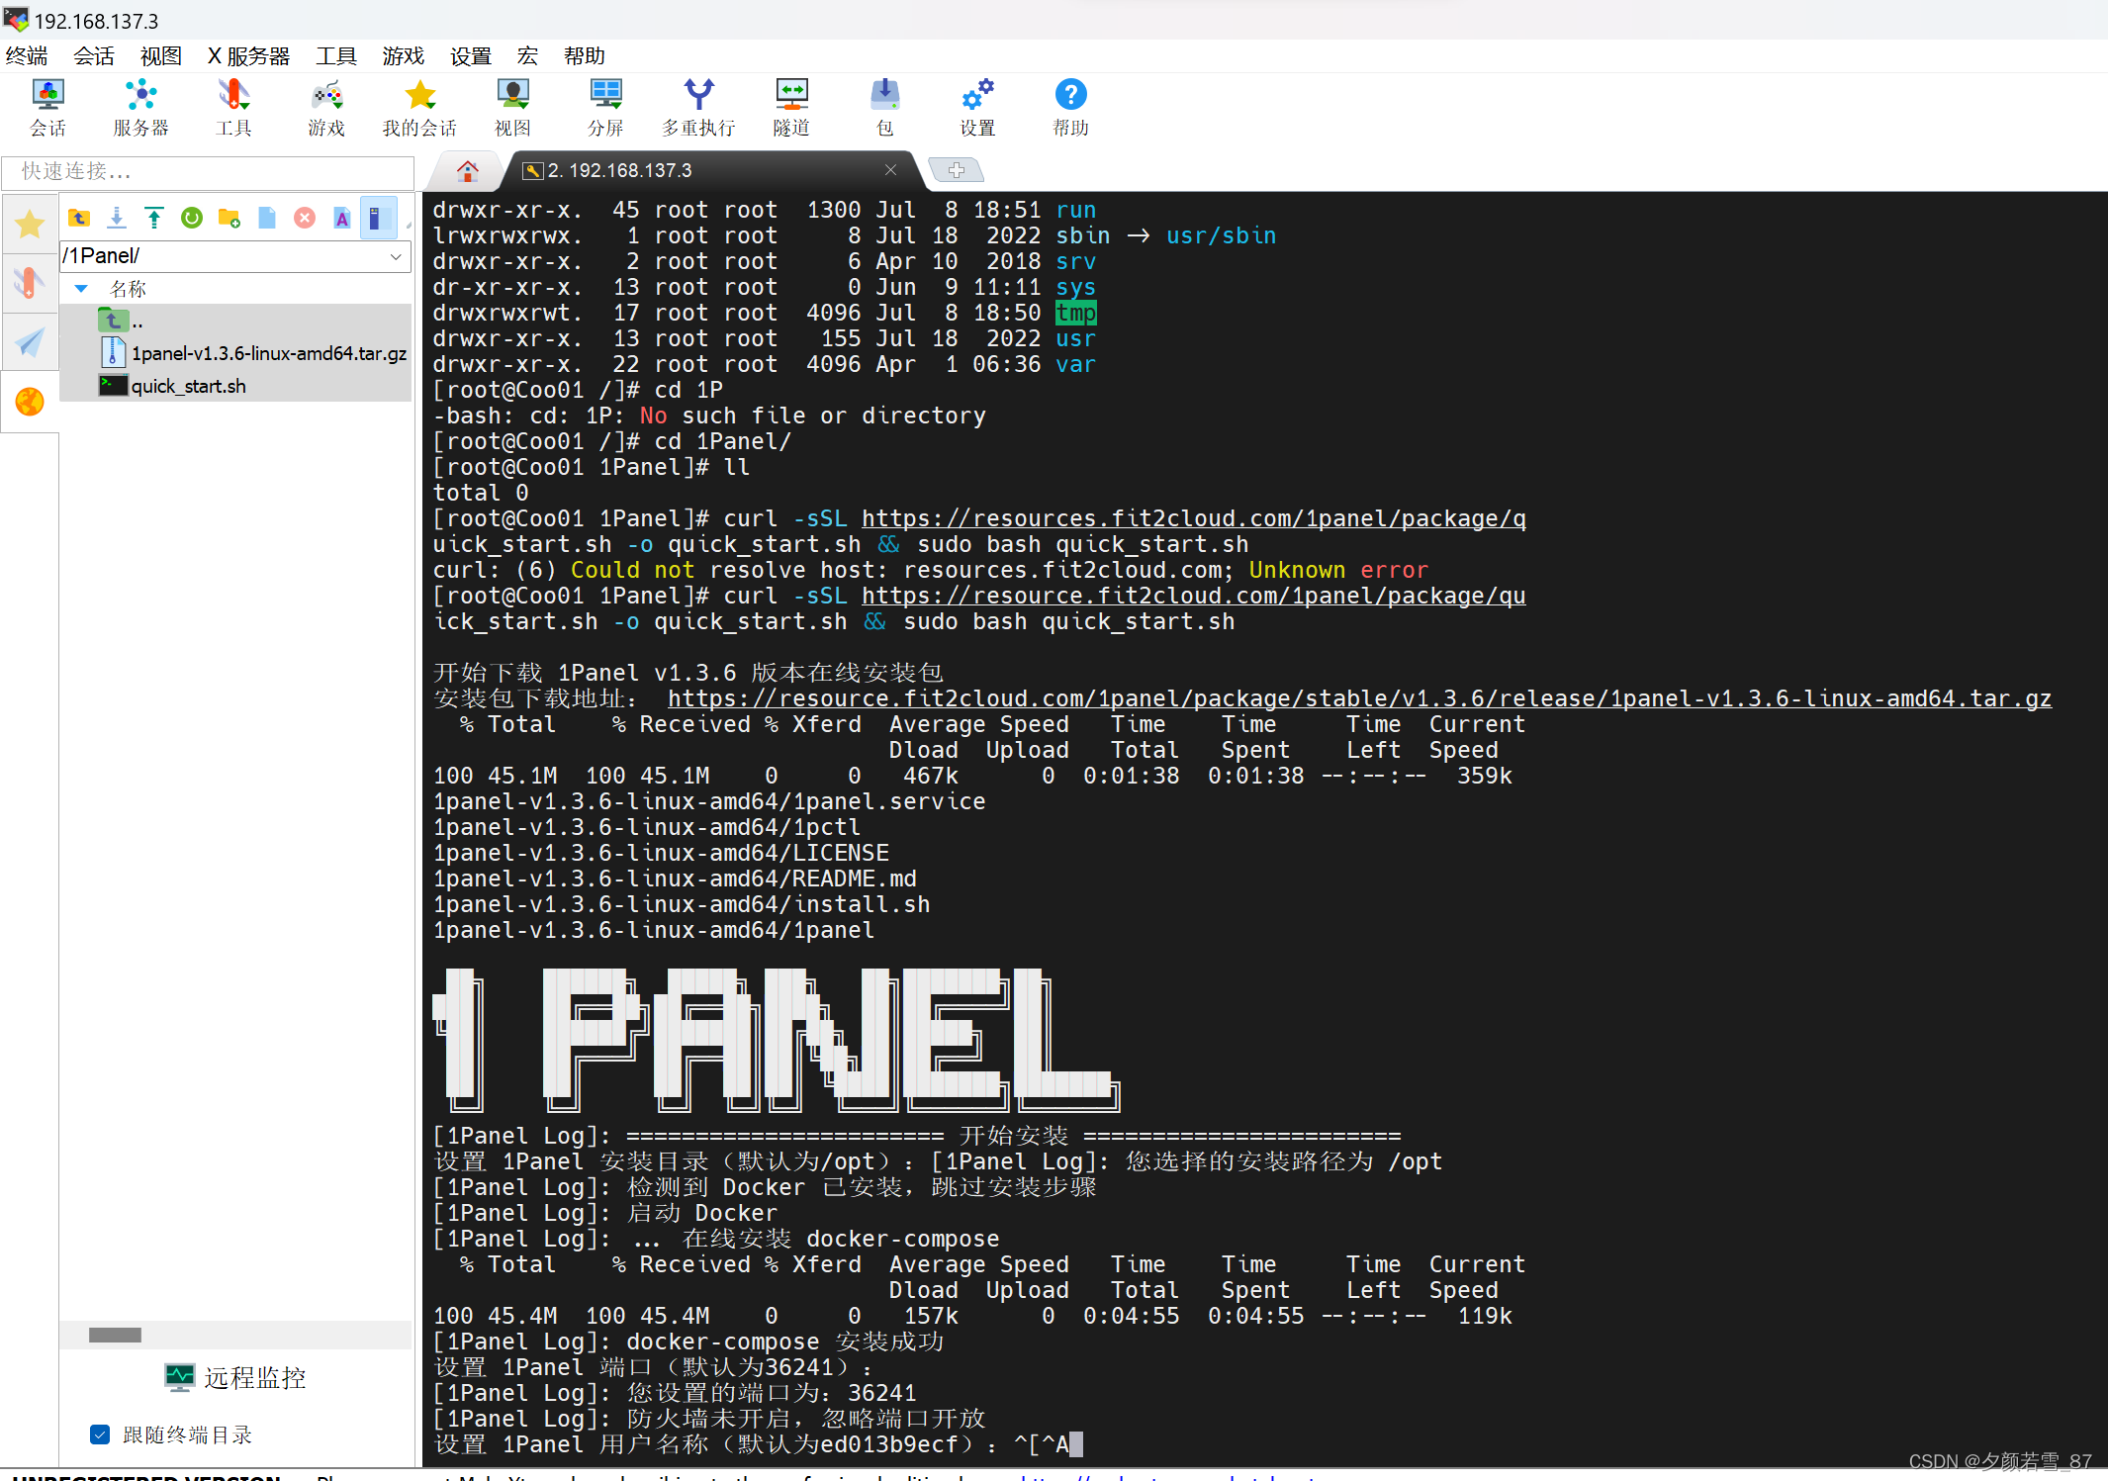Go to parent folder in SFTP toolbar
Viewport: 2108px width, 1481px height.
point(79,218)
